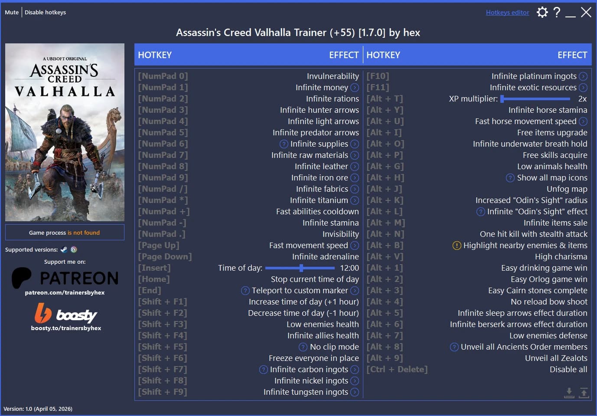
Task: Click the upload/export settings icon
Action: (584, 393)
